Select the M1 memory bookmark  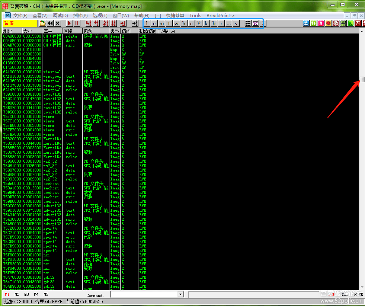7,294
